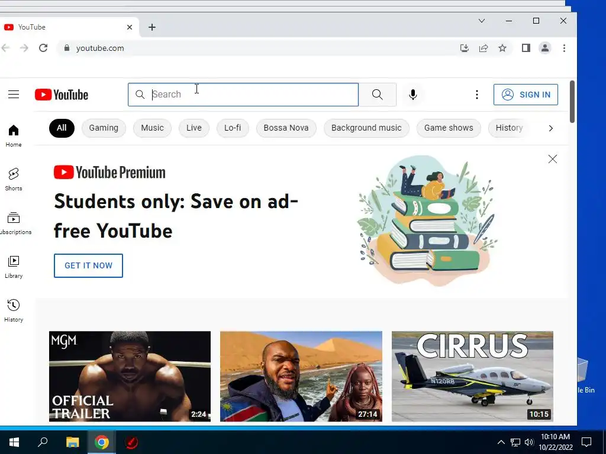Click the browser back arrow

point(5,48)
